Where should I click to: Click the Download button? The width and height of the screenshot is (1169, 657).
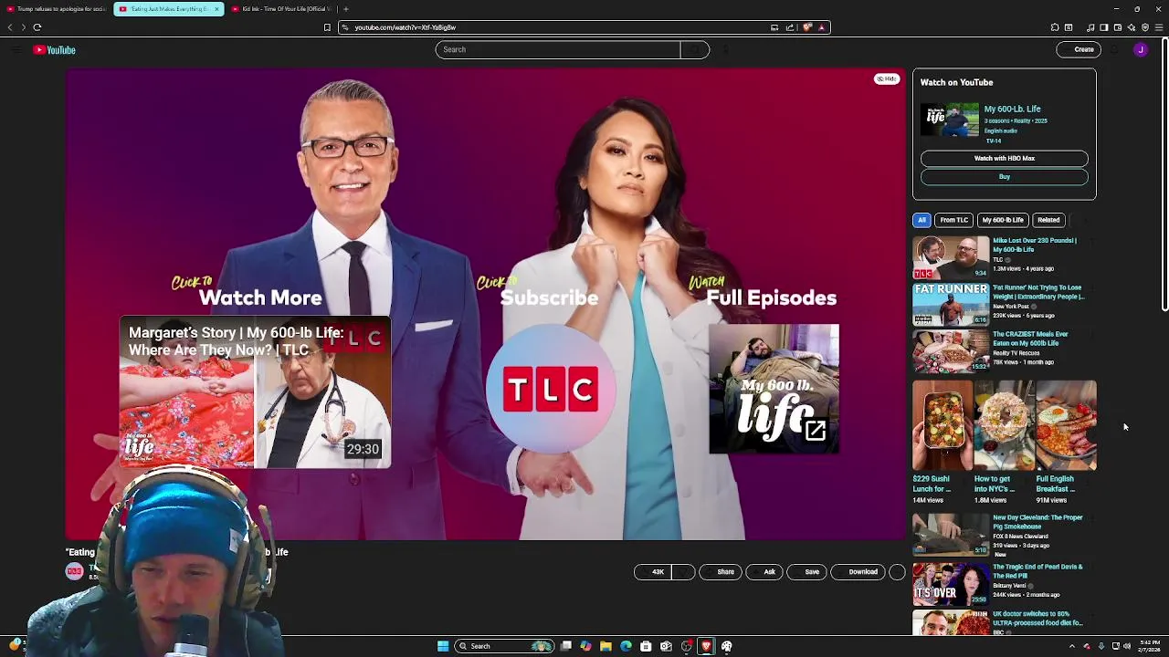coord(858,572)
